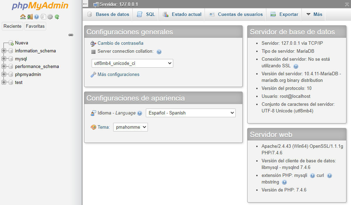Screen dimensions: 351x205
Task: Reload navigation panel with green refresh icon
Action: coord(57,17)
